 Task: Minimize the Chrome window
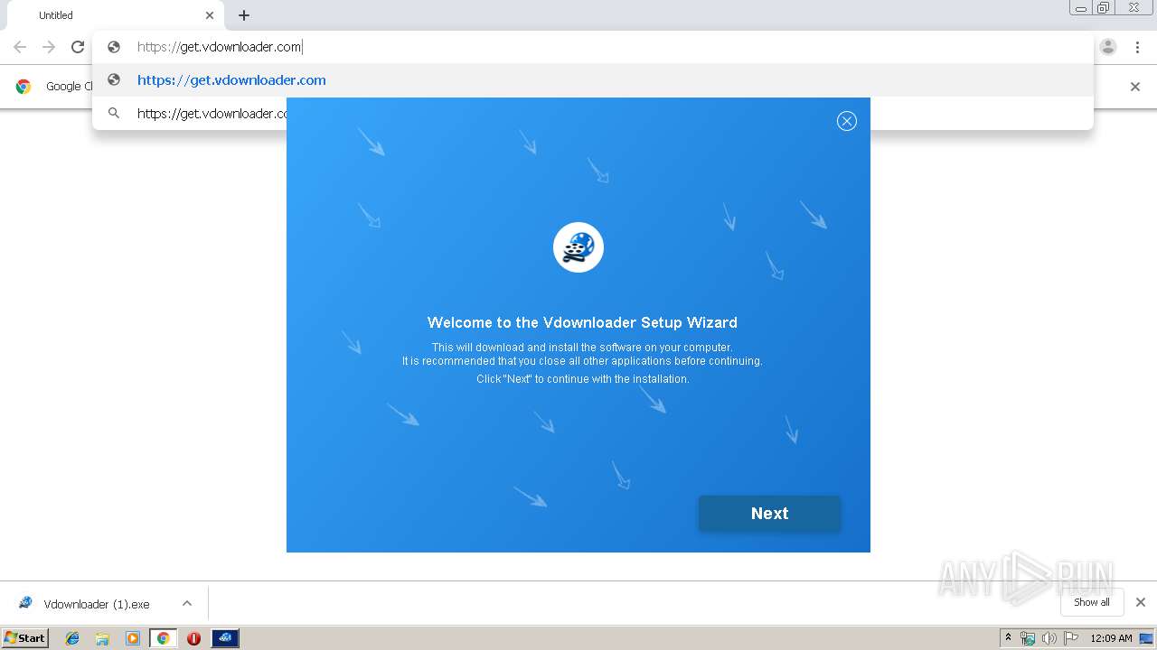[1080, 8]
